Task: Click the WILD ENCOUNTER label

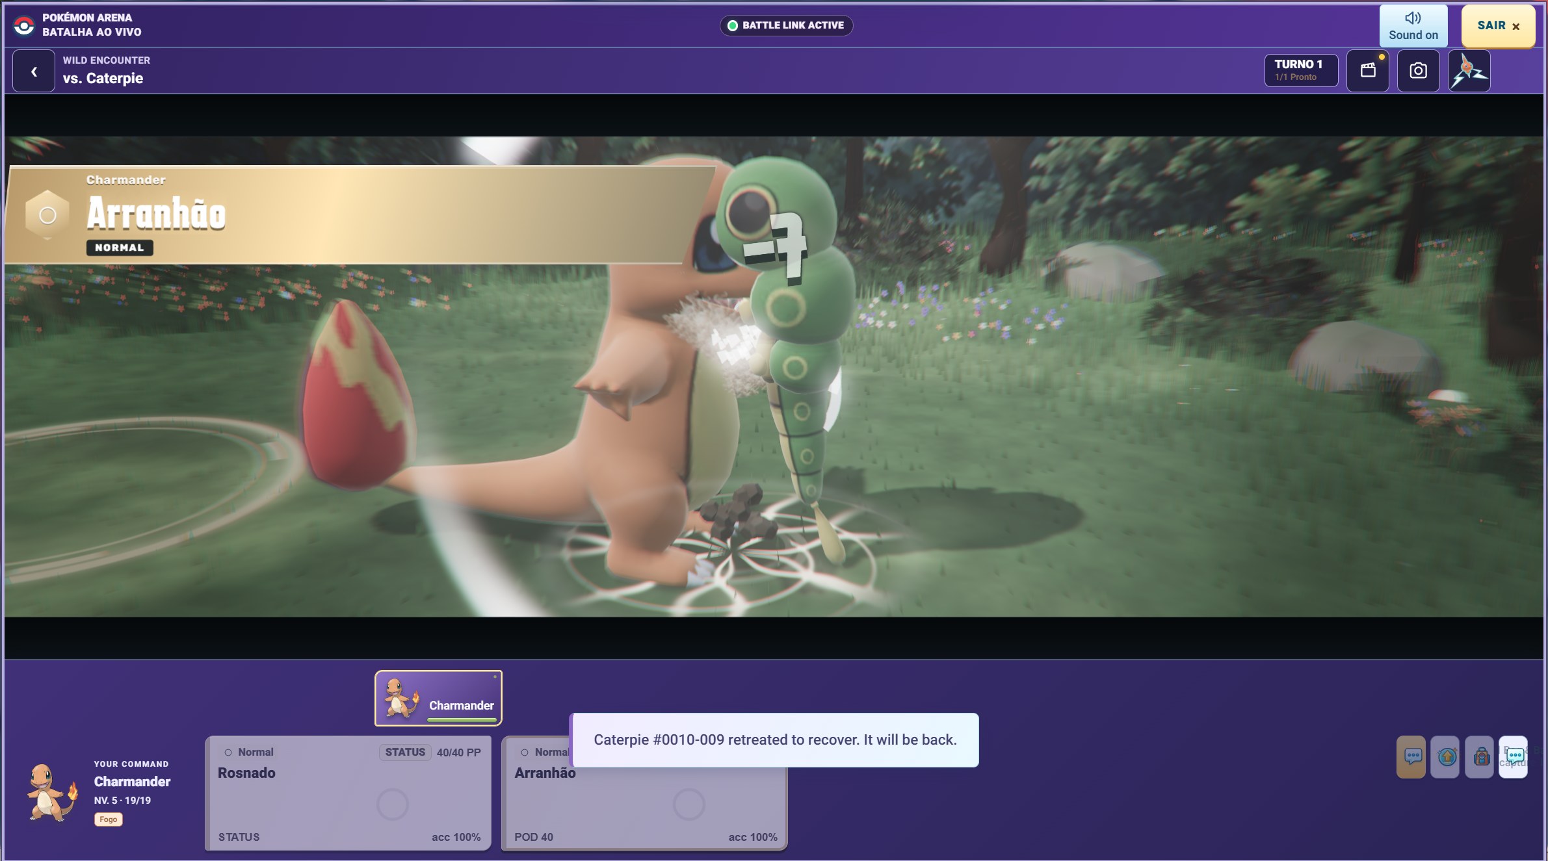Action: pos(107,60)
